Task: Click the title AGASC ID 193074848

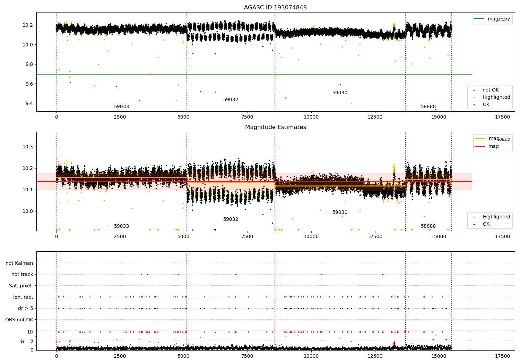Action: point(275,8)
